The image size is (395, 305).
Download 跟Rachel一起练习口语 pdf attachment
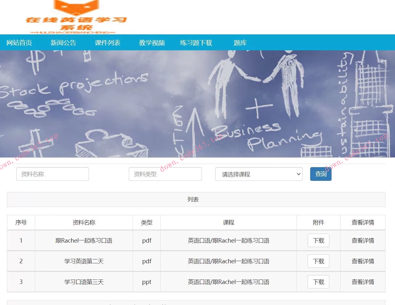pos(318,240)
